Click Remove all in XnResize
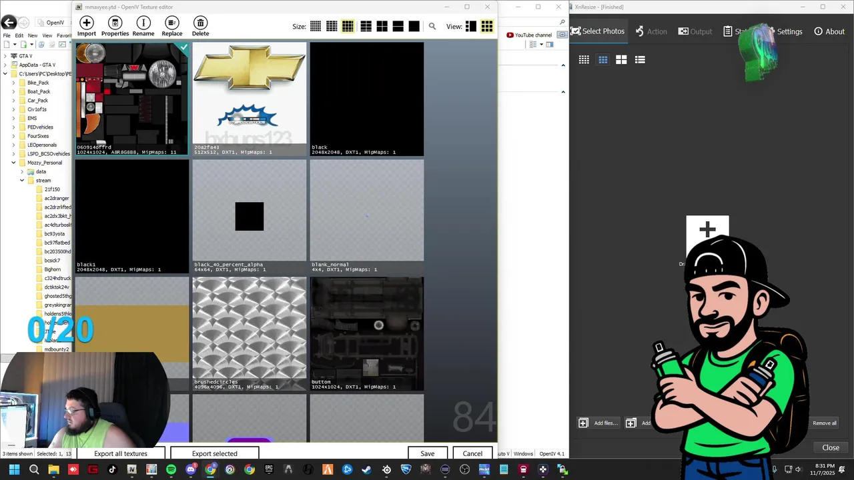The width and height of the screenshot is (854, 480). [824, 423]
